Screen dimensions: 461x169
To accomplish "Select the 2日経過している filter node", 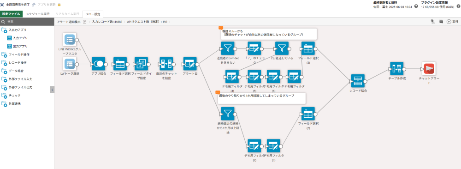I will coord(282,48).
